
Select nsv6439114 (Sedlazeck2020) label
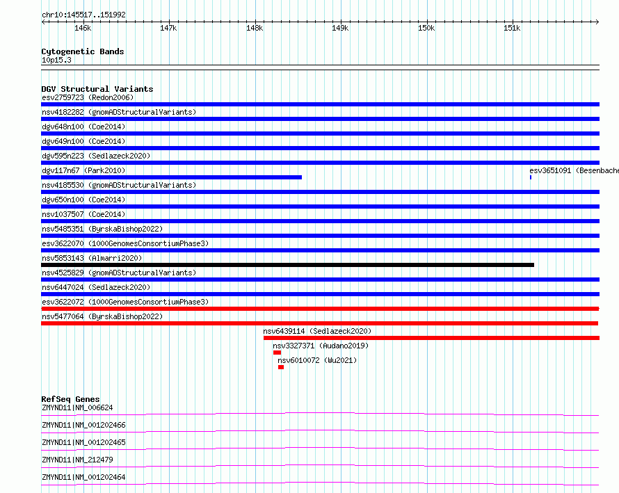[x=317, y=331]
